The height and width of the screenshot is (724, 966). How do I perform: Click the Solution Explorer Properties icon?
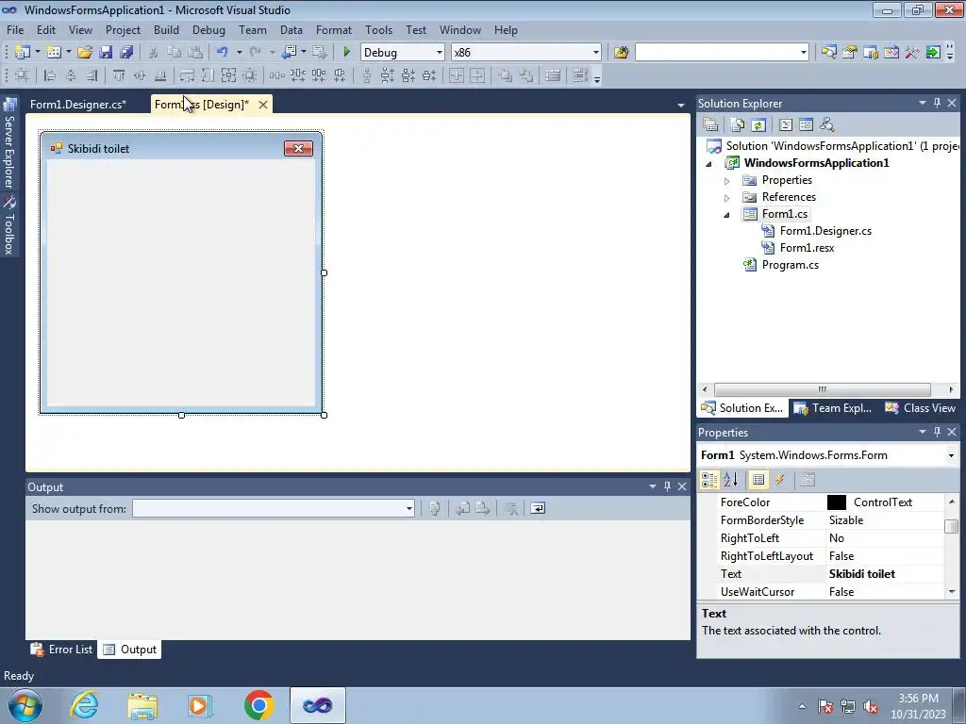(710, 125)
